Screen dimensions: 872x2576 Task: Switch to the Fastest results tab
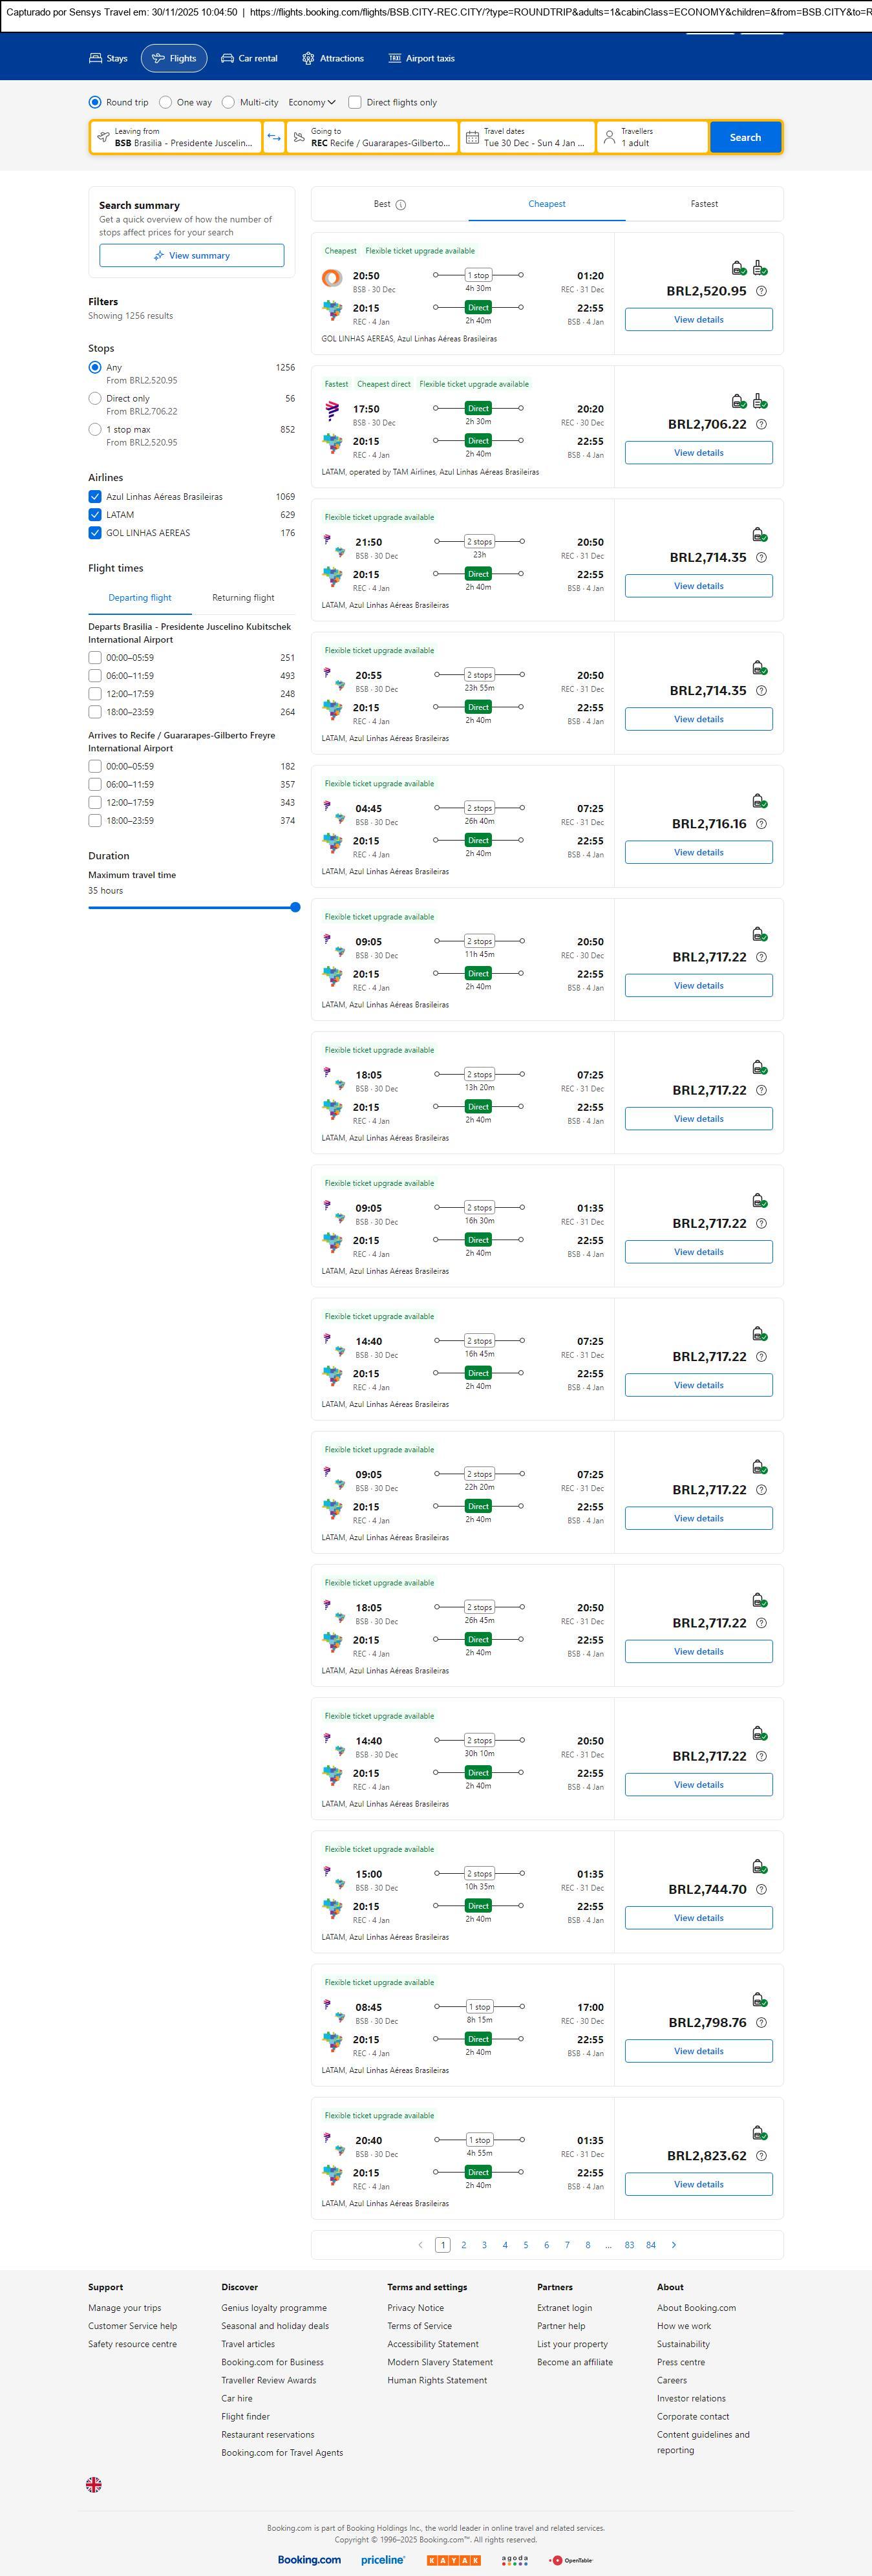click(704, 204)
